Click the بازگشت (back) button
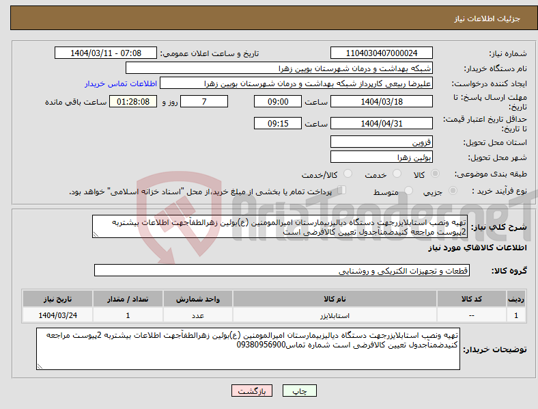 [x=252, y=391]
